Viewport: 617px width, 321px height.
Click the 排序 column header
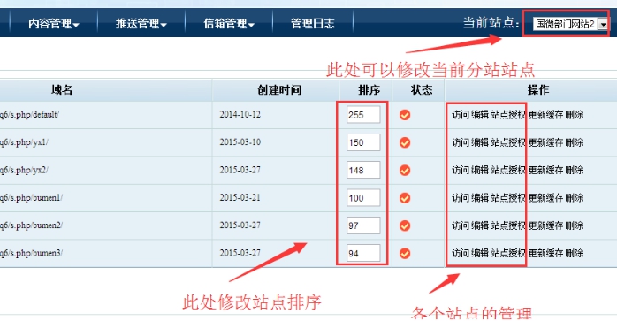click(x=369, y=90)
